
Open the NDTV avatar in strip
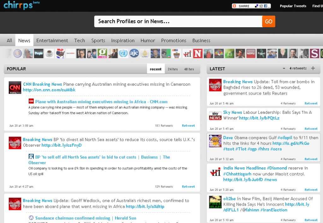pyautogui.click(x=251, y=53)
